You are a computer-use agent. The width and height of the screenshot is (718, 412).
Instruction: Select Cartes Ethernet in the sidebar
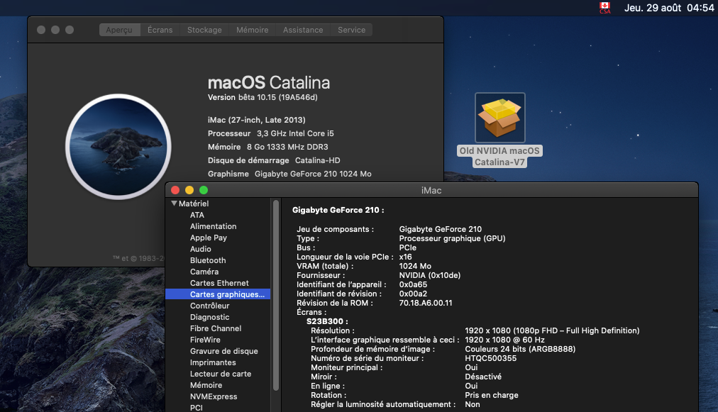tap(219, 283)
